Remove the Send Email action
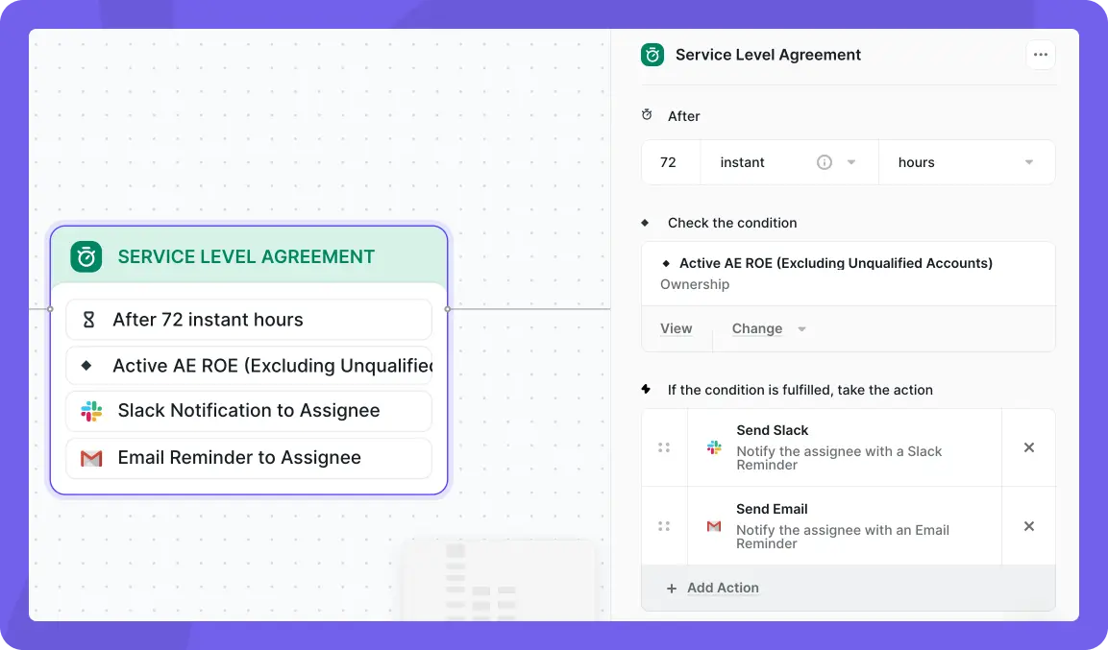 tap(1029, 526)
